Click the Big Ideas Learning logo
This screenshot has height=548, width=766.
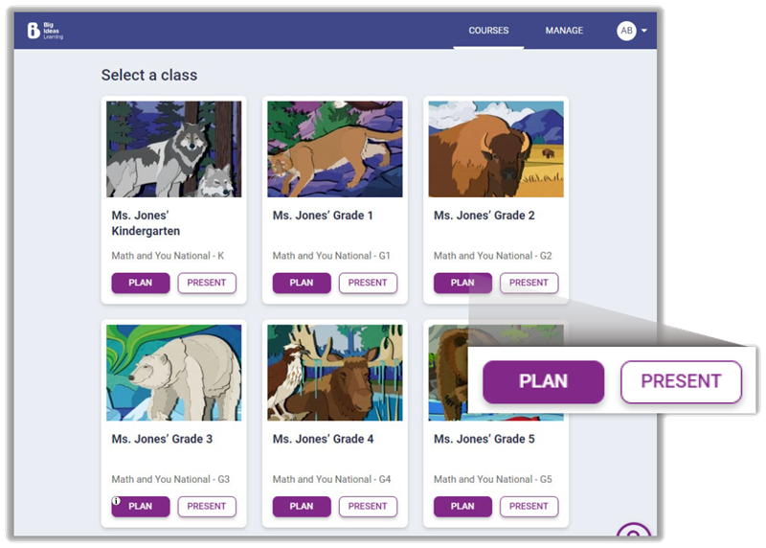tap(45, 31)
